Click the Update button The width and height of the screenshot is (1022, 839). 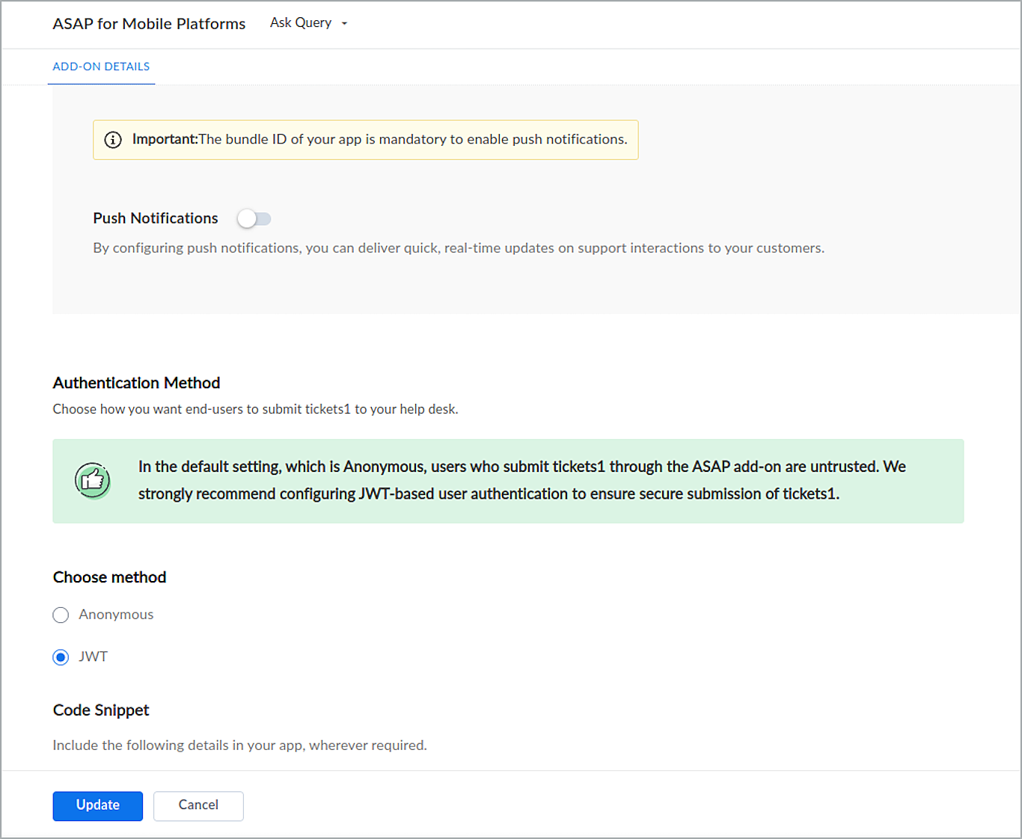click(97, 805)
